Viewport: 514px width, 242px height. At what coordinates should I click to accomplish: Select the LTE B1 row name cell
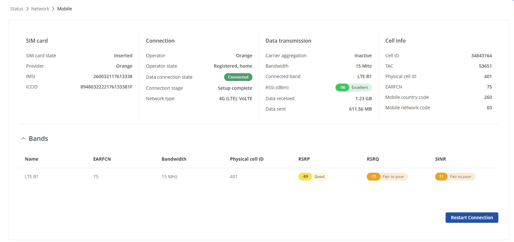32,177
